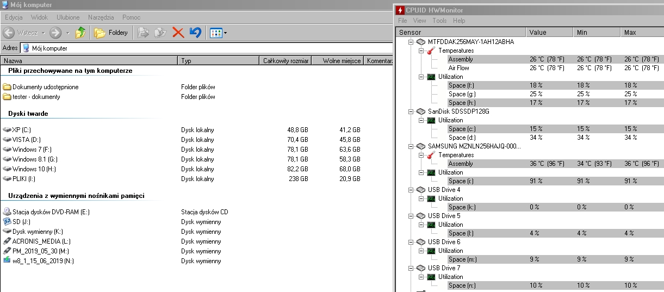The width and height of the screenshot is (664, 292).
Task: Collapse the MTFDDAK256MAY-1AH12ABHA drive node
Action: coord(411,42)
